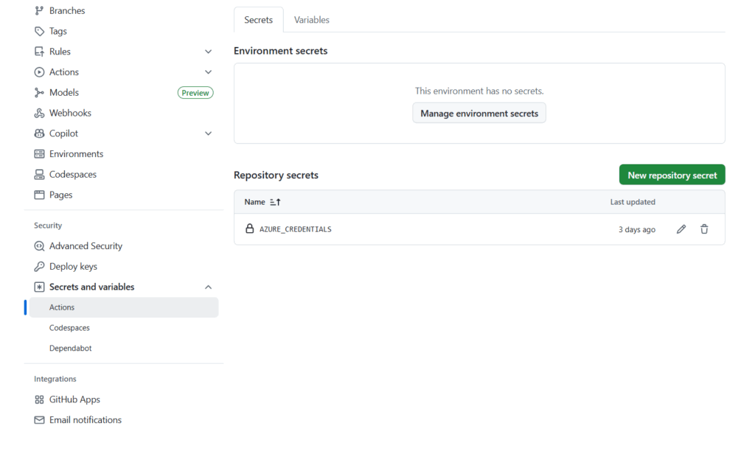Sort secrets using the Name sort icon
Image resolution: width=755 pixels, height=465 pixels.
[275, 202]
